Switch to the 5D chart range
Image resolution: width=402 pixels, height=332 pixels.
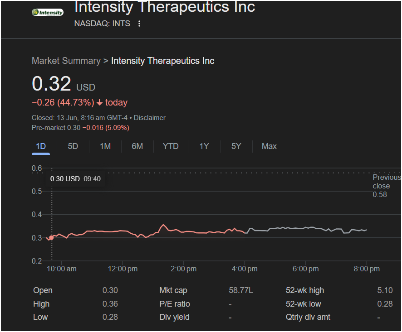73,146
